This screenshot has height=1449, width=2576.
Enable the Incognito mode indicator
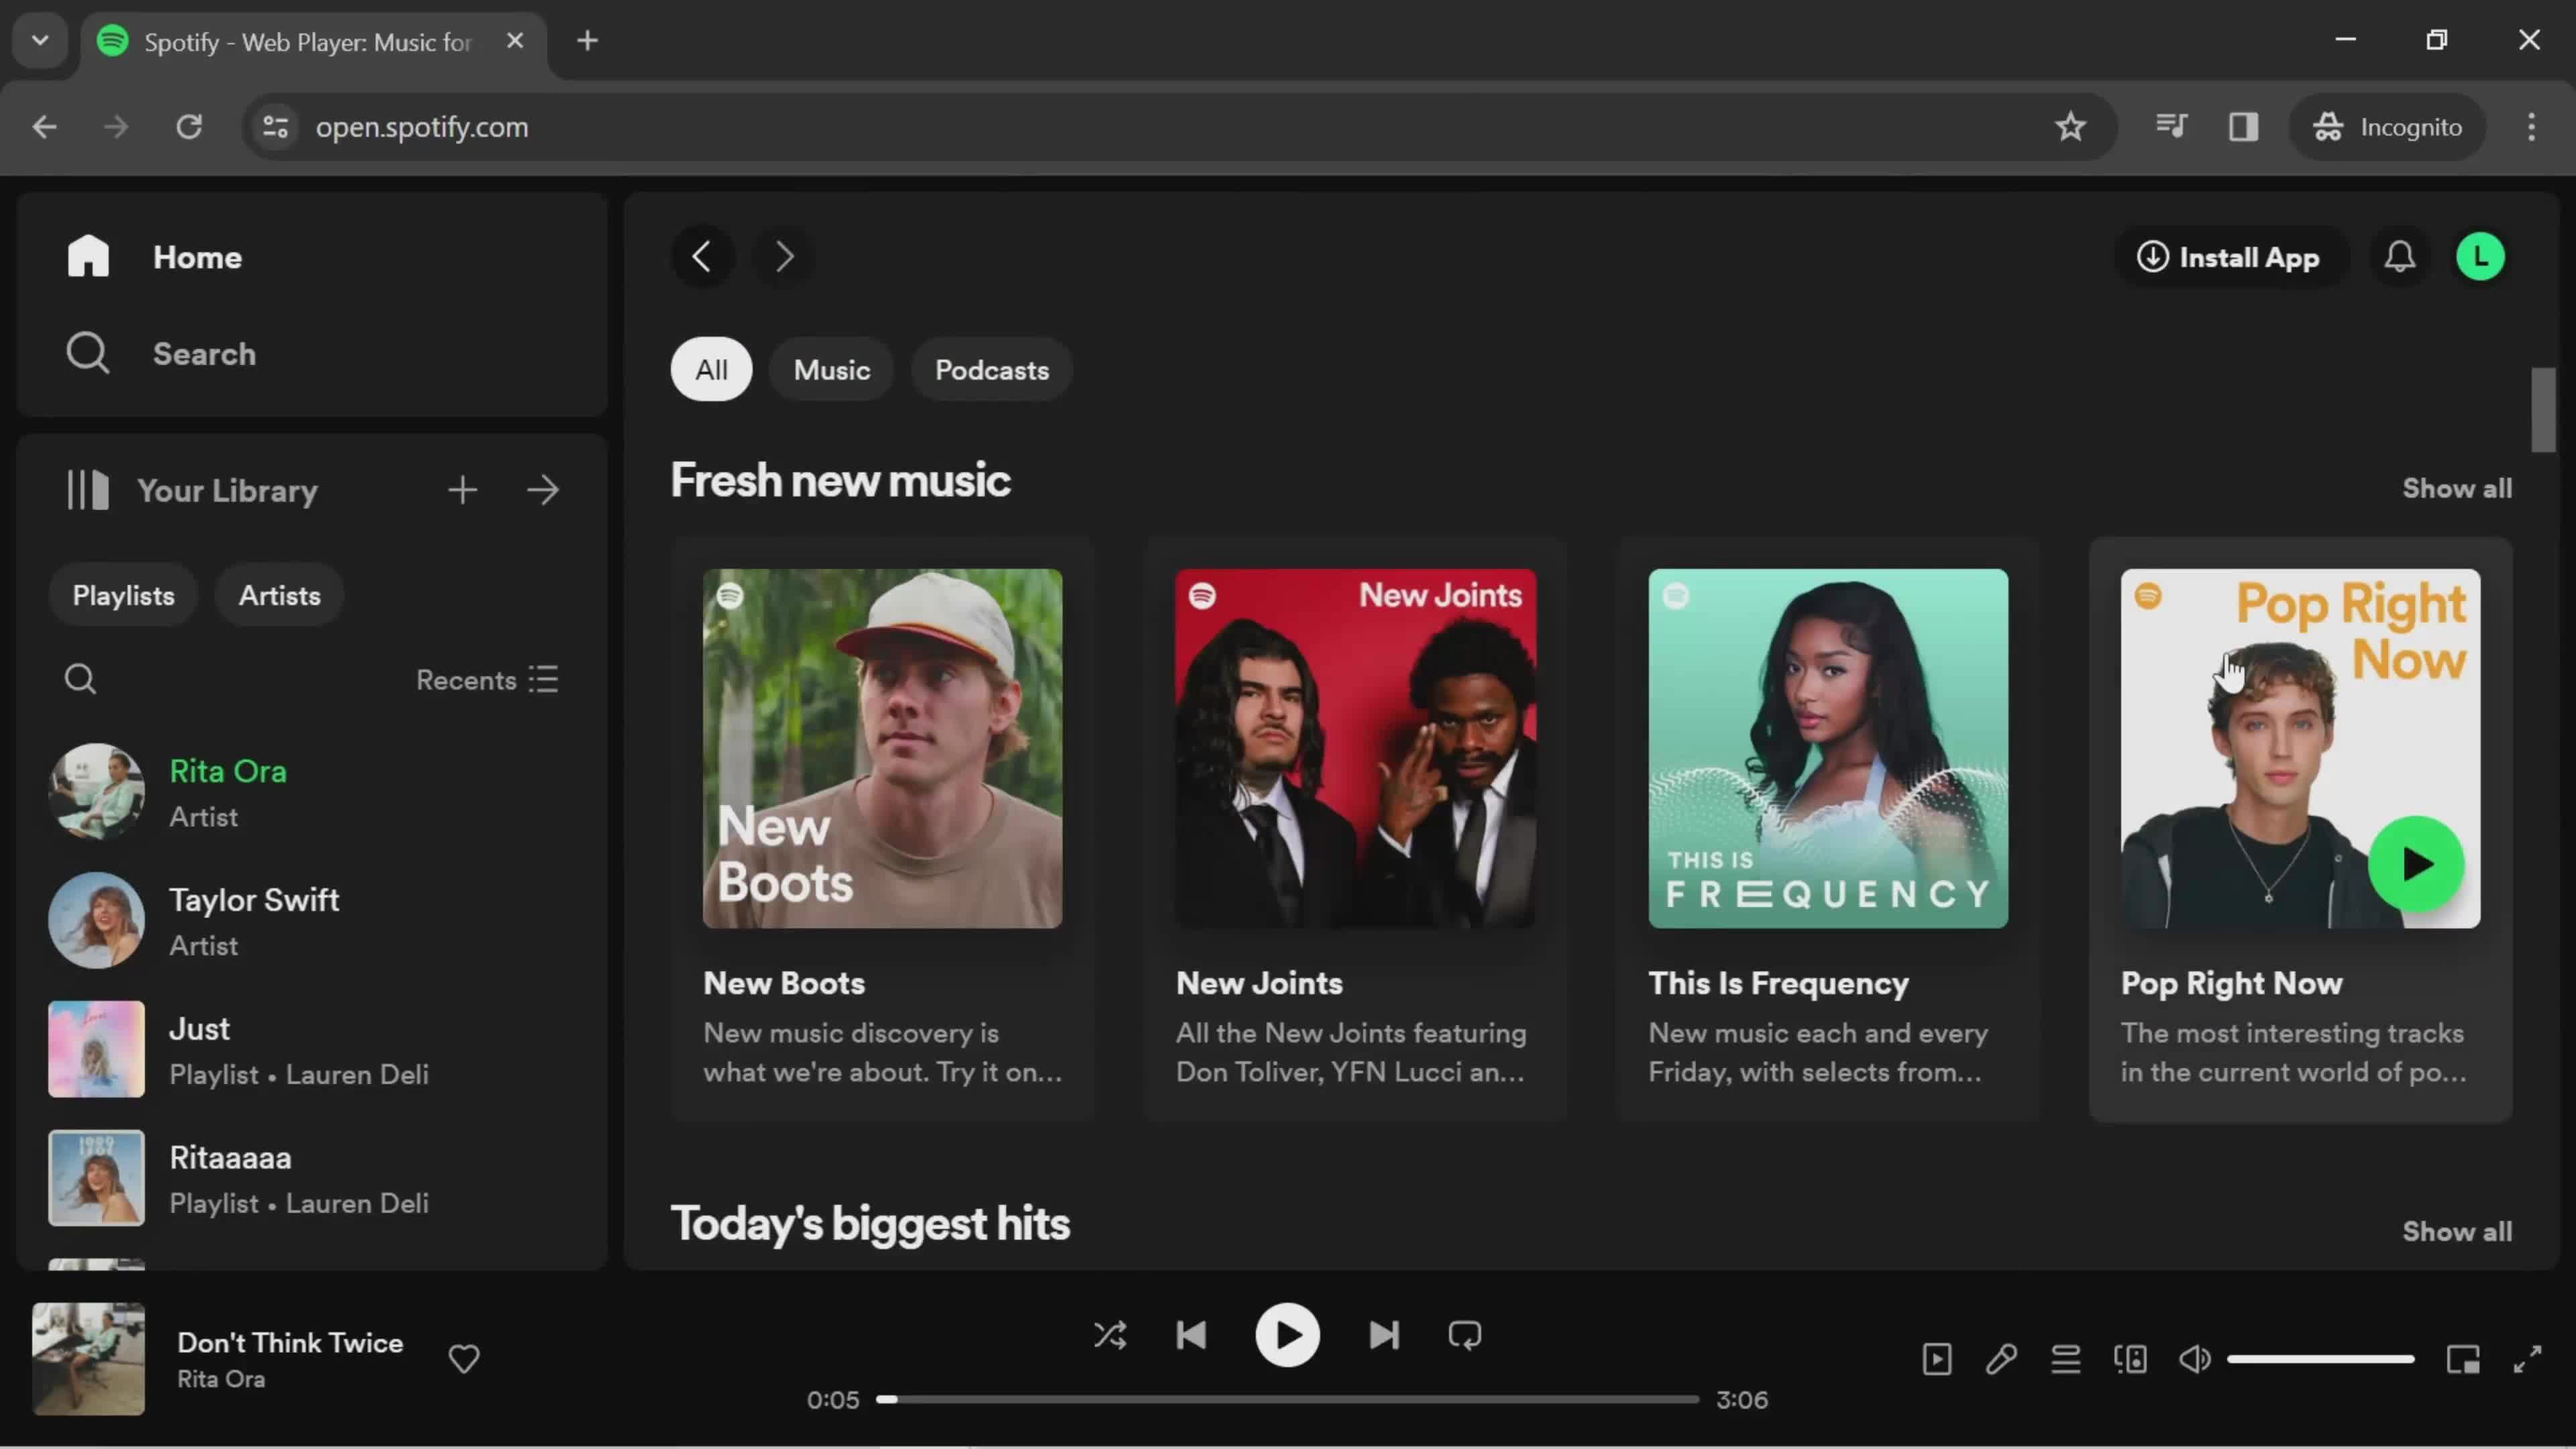pos(2390,125)
